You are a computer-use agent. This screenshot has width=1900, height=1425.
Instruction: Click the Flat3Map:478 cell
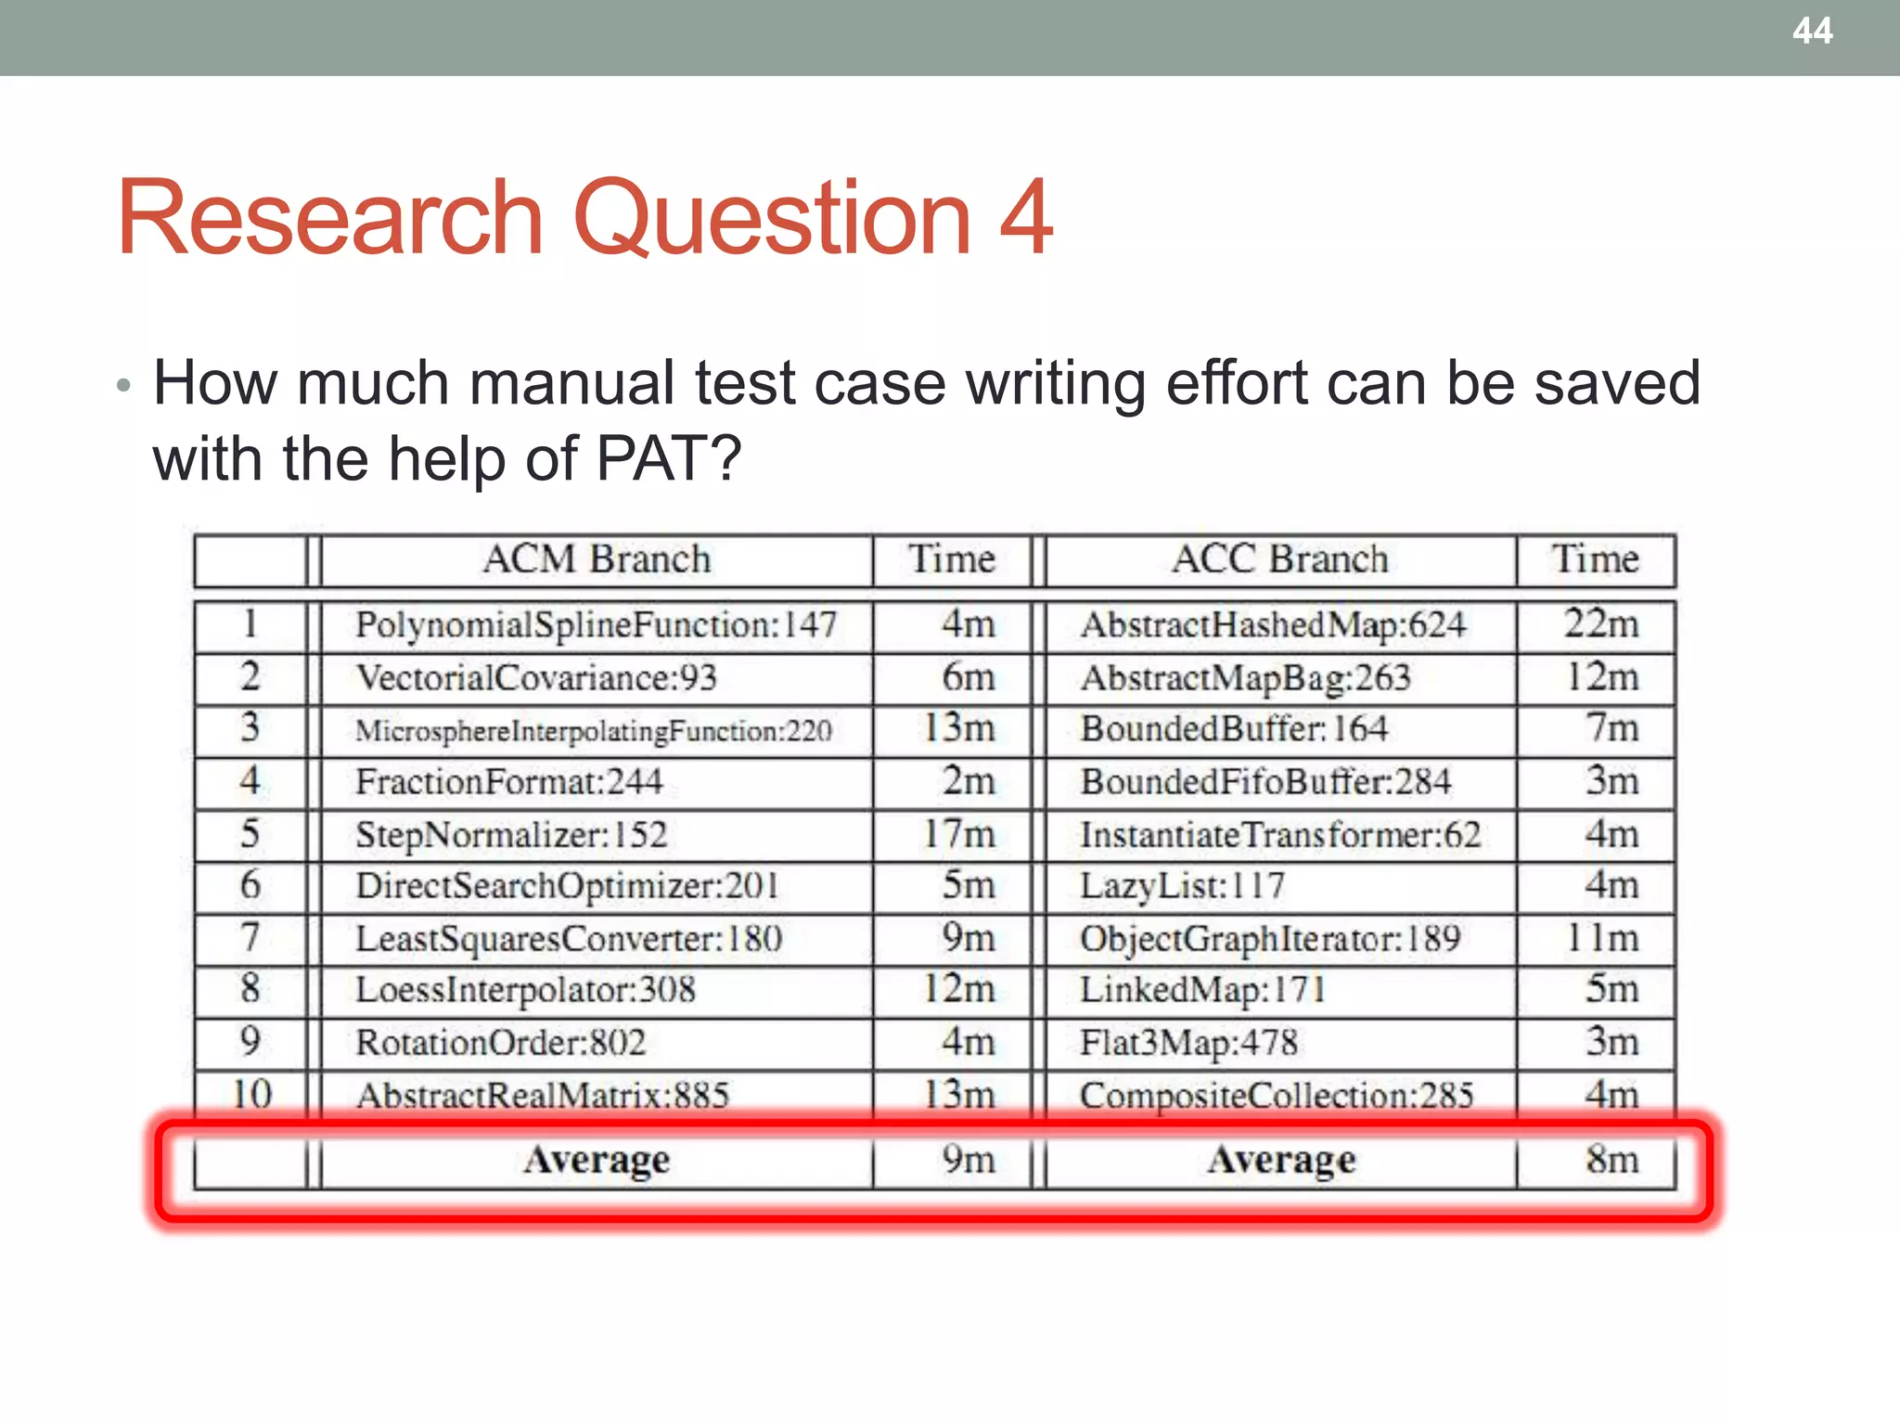pos(1188,1043)
